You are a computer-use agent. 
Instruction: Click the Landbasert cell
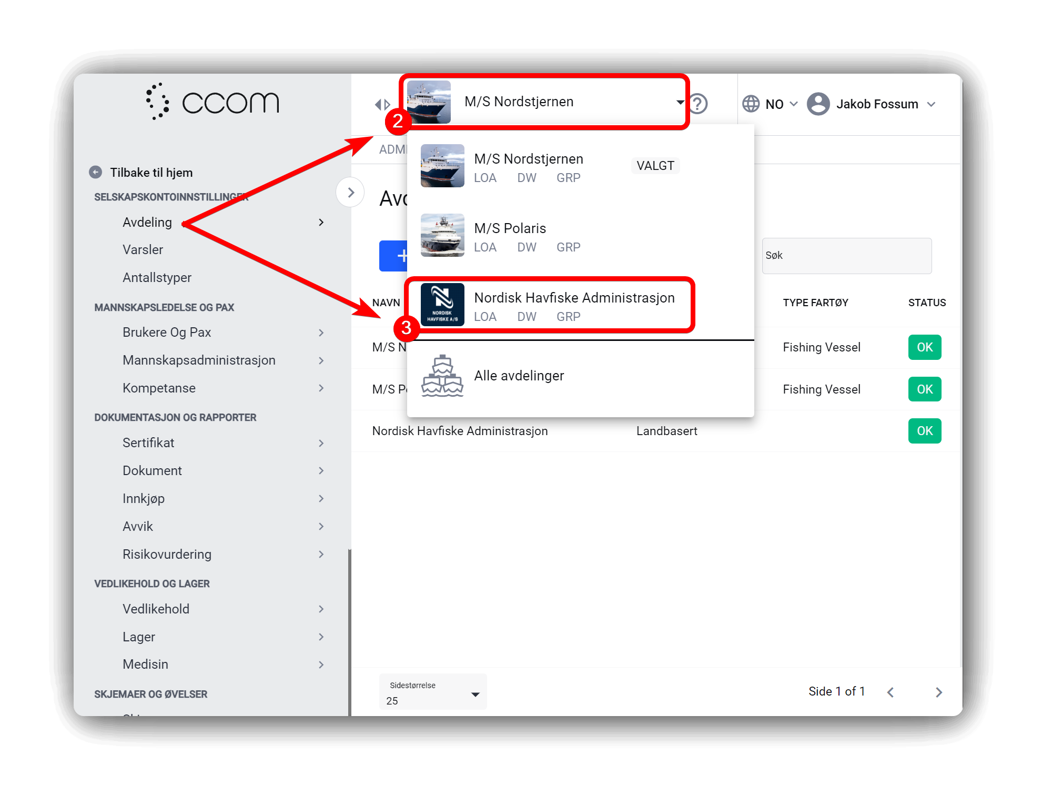point(666,431)
